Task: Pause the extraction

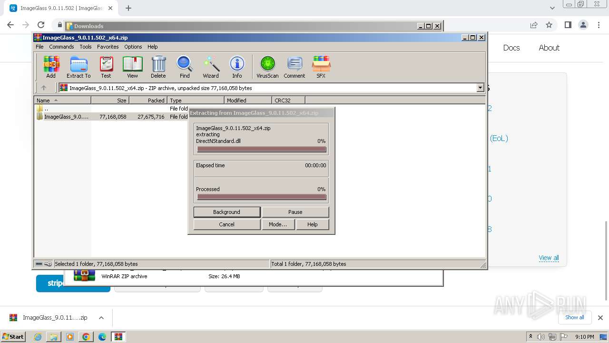Action: [x=295, y=212]
